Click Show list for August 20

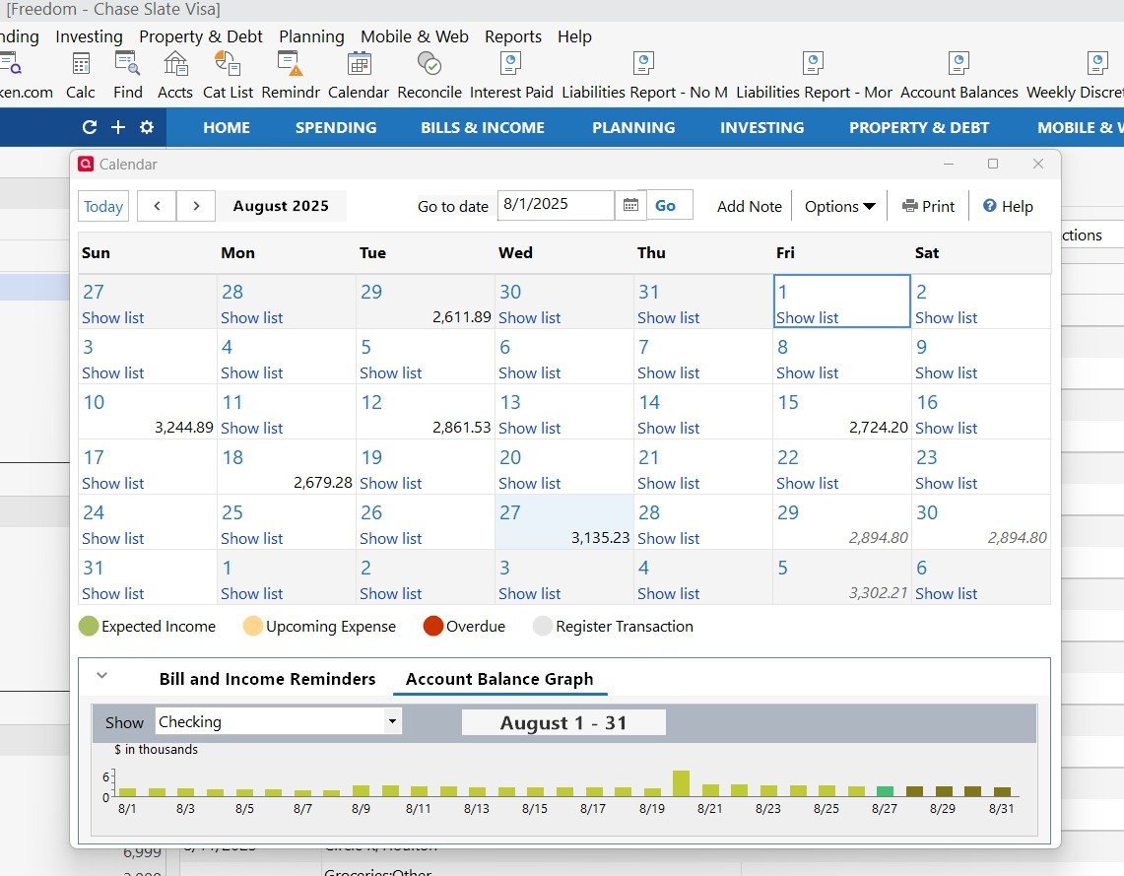click(x=529, y=483)
